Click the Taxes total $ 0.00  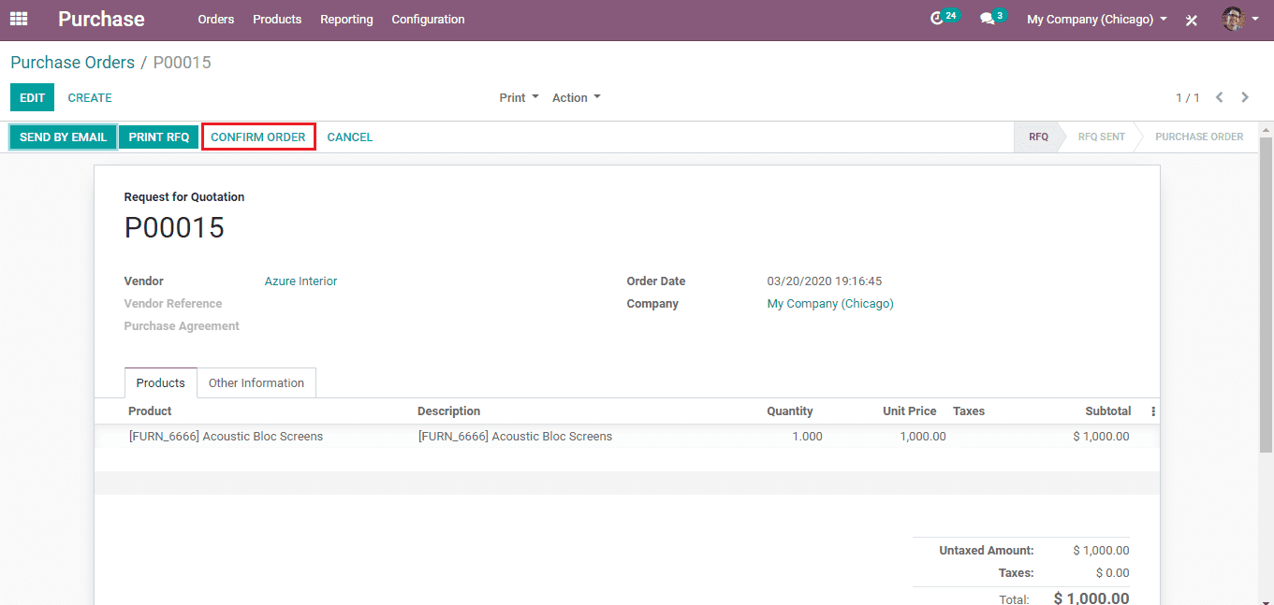[x=1113, y=572]
